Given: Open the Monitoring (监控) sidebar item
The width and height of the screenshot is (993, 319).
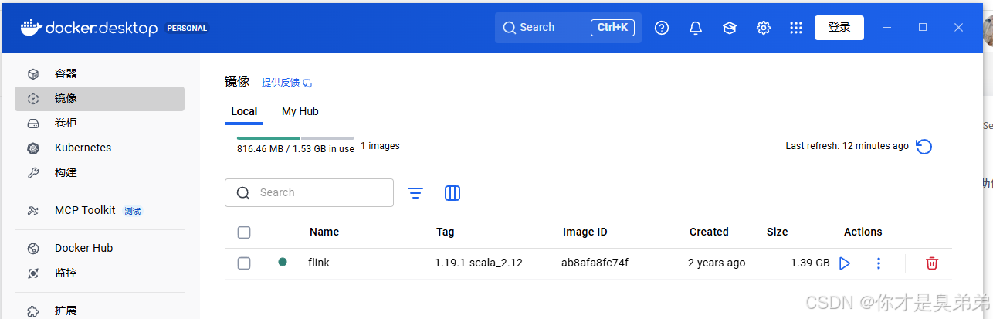Looking at the screenshot, I should (100, 273).
